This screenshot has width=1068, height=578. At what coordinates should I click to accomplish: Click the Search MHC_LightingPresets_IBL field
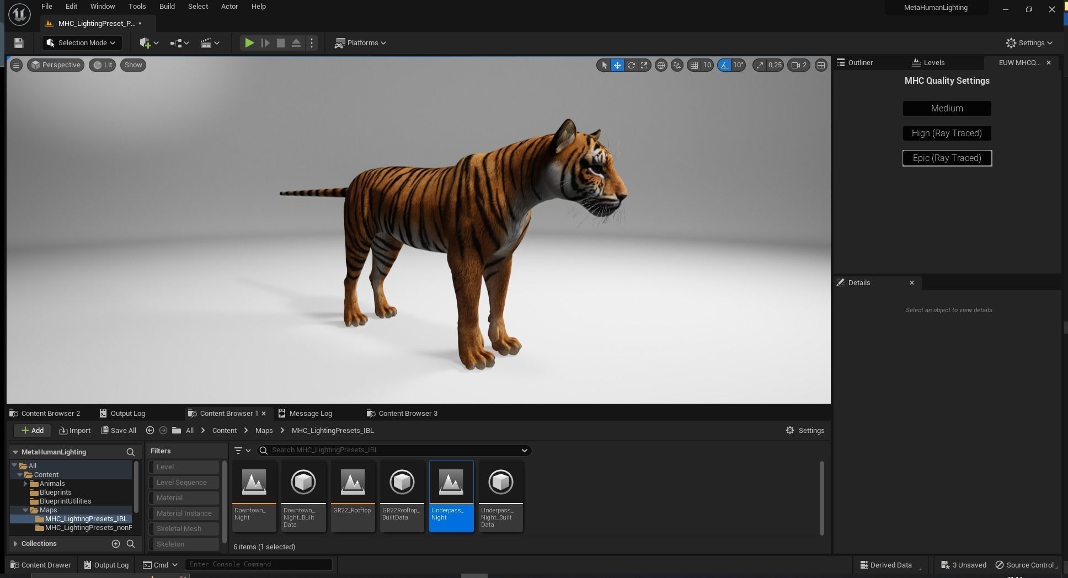pos(394,450)
